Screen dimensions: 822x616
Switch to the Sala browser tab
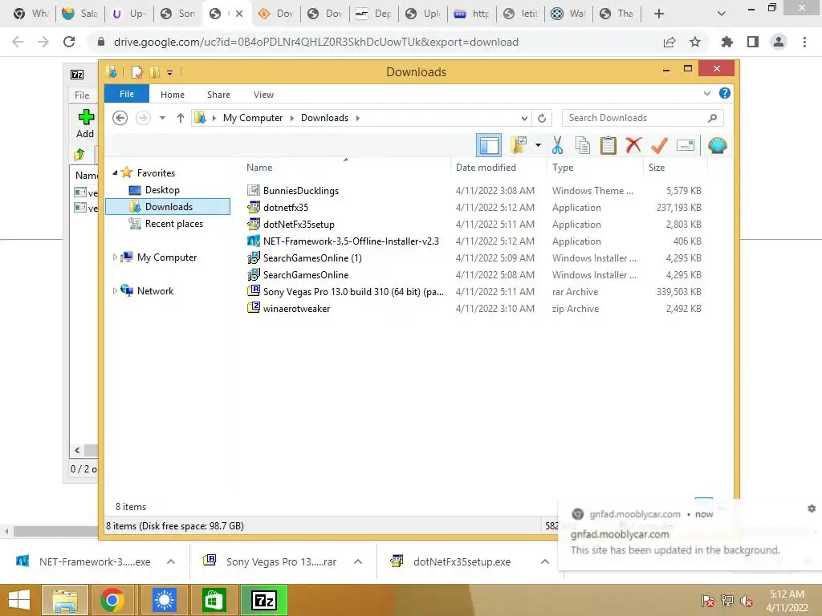pyautogui.click(x=79, y=14)
